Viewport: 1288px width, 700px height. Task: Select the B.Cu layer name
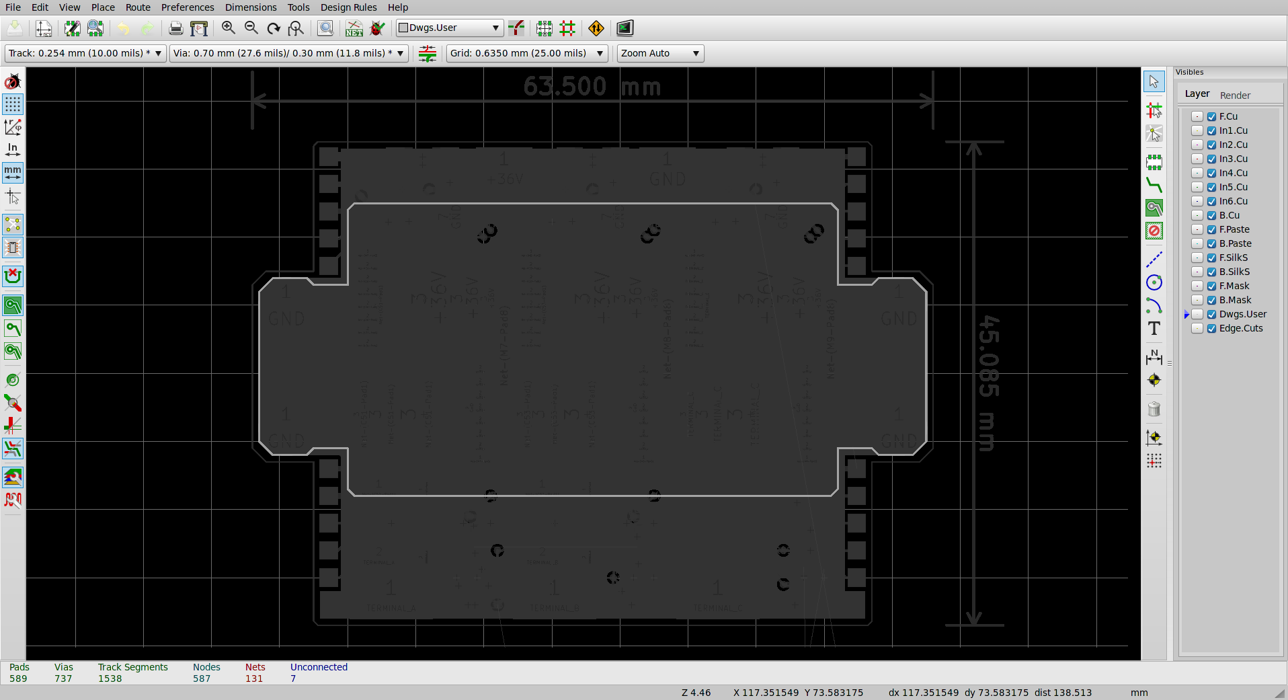[x=1229, y=215]
